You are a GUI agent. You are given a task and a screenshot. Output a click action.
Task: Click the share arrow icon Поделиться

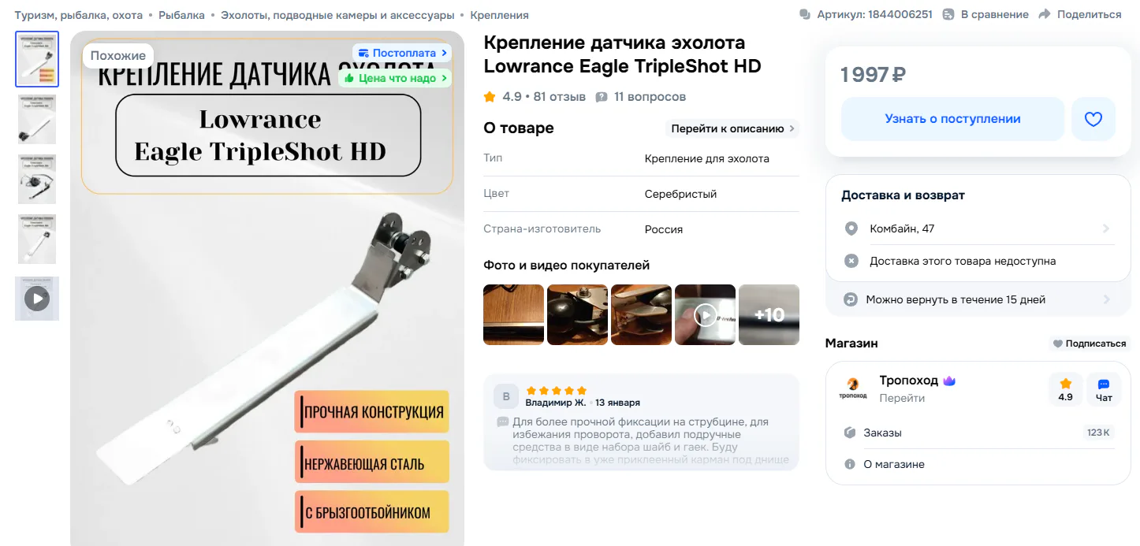1045,14
